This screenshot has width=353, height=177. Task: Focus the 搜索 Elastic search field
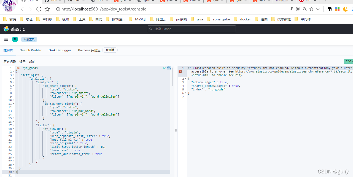192,29
